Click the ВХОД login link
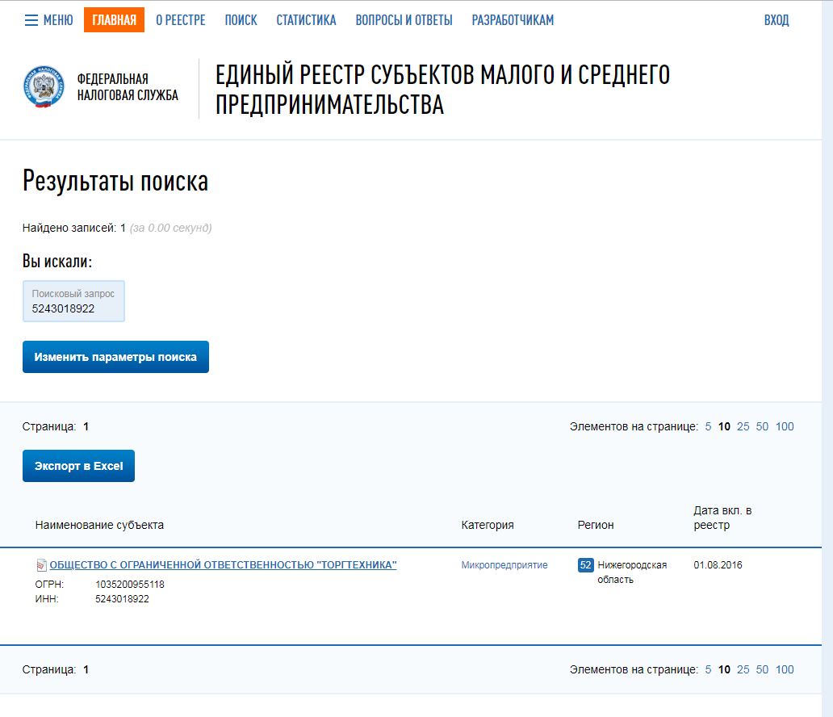This screenshot has height=717, width=833. (776, 20)
